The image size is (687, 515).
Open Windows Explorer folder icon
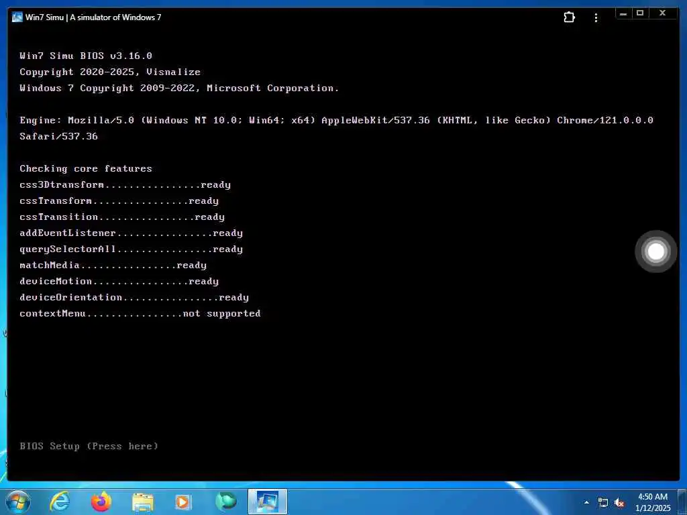[143, 502]
